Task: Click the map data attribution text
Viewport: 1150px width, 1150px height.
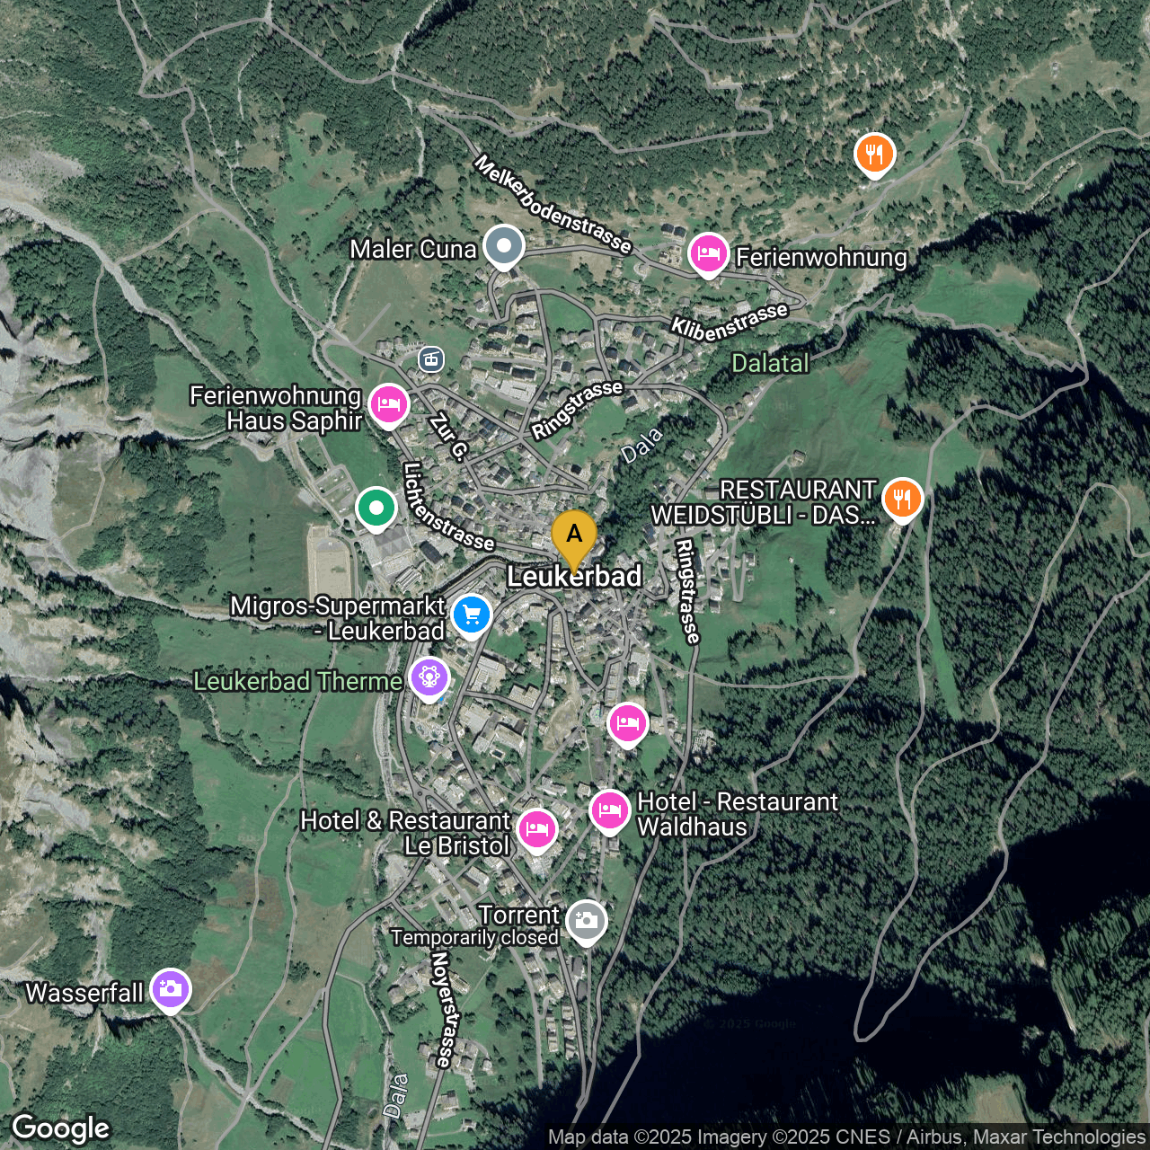Action: pos(847,1137)
